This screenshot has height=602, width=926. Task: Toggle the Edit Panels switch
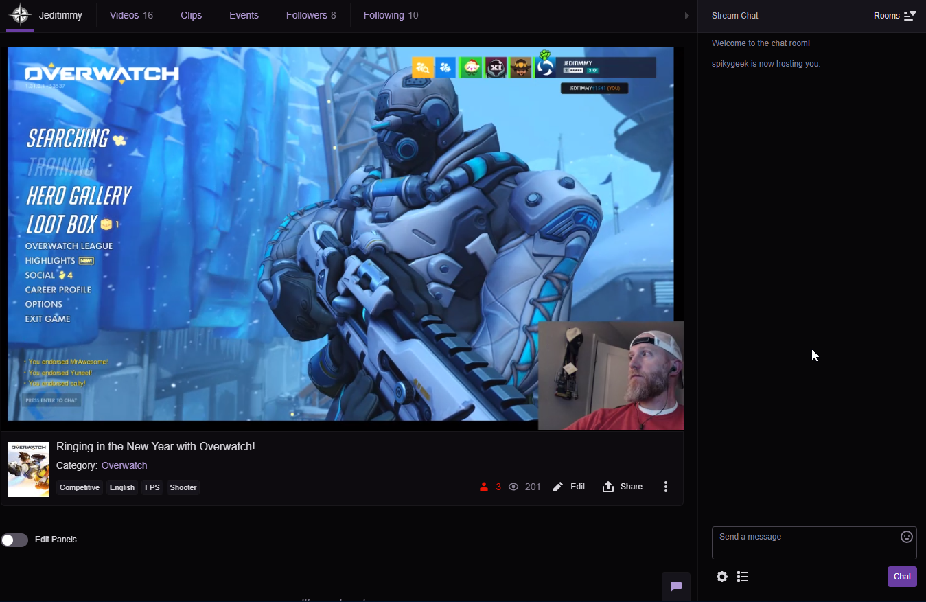coord(14,540)
